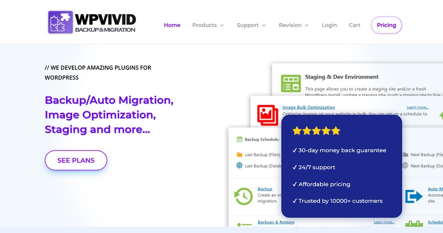The image size is (443, 233).
Task: Select Trusted by 10000+ customers text
Action: coord(337,201)
